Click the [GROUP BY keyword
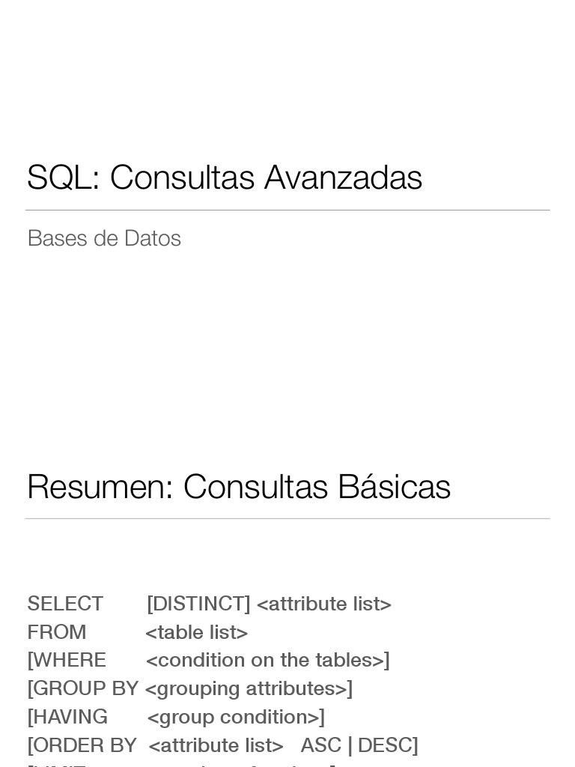The image size is (575, 767). (x=82, y=688)
